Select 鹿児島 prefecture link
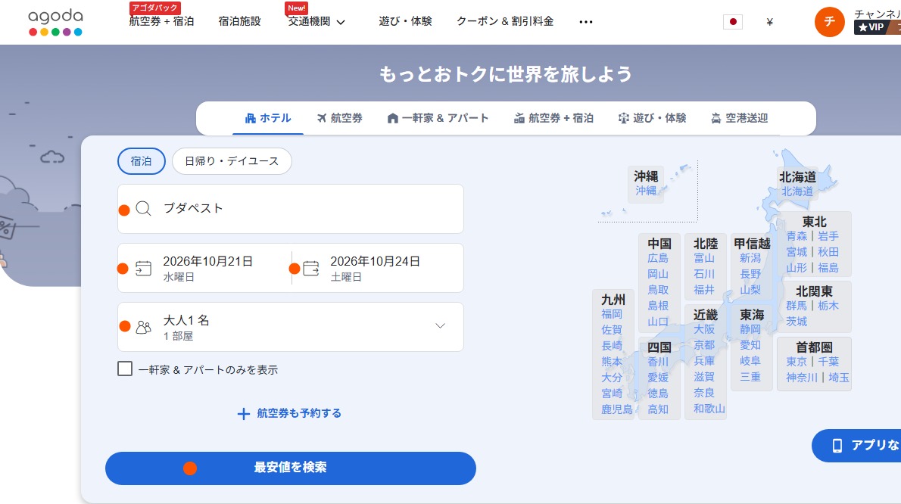This screenshot has height=504, width=901. click(x=617, y=409)
